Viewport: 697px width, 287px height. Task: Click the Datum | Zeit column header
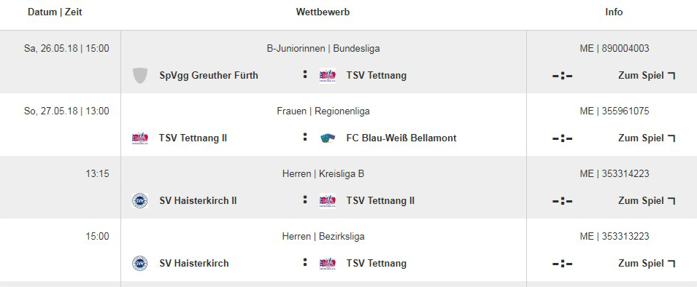(55, 12)
